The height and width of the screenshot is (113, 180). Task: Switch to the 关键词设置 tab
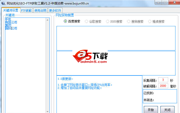click(11, 10)
